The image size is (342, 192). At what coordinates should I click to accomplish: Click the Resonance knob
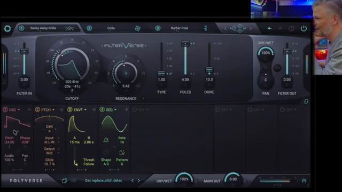126,74
